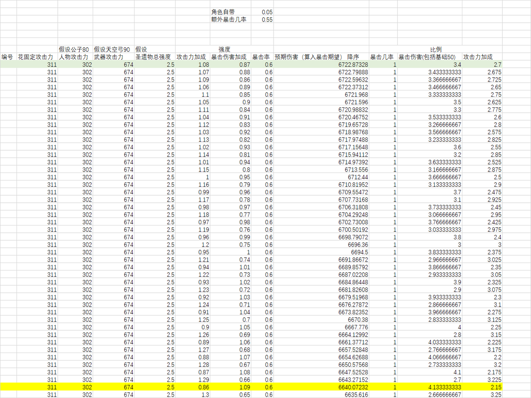This screenshot has height=398, width=531.
Task: Select the 比例 group header
Action: [x=436, y=49]
